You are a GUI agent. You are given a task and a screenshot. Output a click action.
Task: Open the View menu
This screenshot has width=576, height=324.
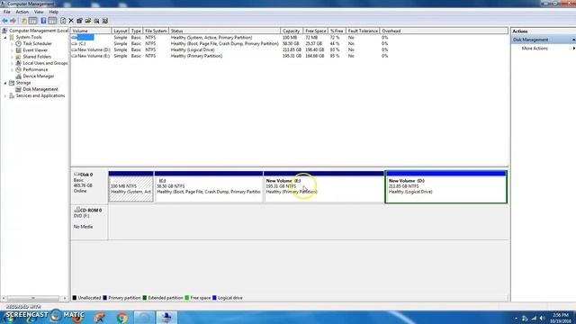point(39,12)
